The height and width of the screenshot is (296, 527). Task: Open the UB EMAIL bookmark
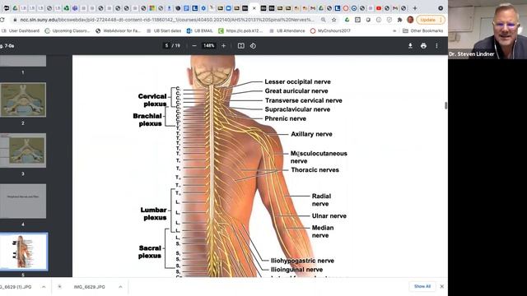point(199,30)
